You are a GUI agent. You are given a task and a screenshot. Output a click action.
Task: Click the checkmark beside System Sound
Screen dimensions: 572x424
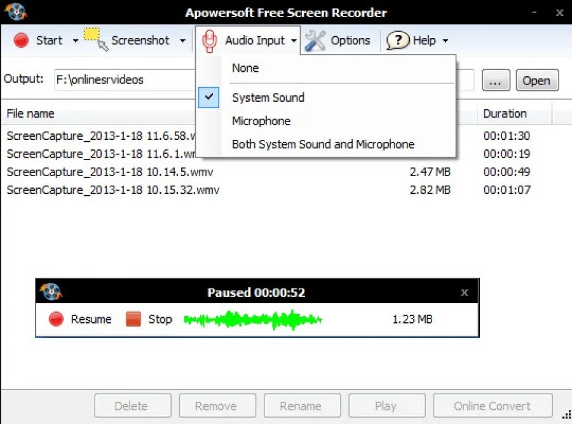pyautogui.click(x=208, y=97)
